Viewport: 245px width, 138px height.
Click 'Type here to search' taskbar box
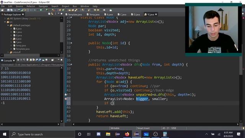(x=42, y=134)
